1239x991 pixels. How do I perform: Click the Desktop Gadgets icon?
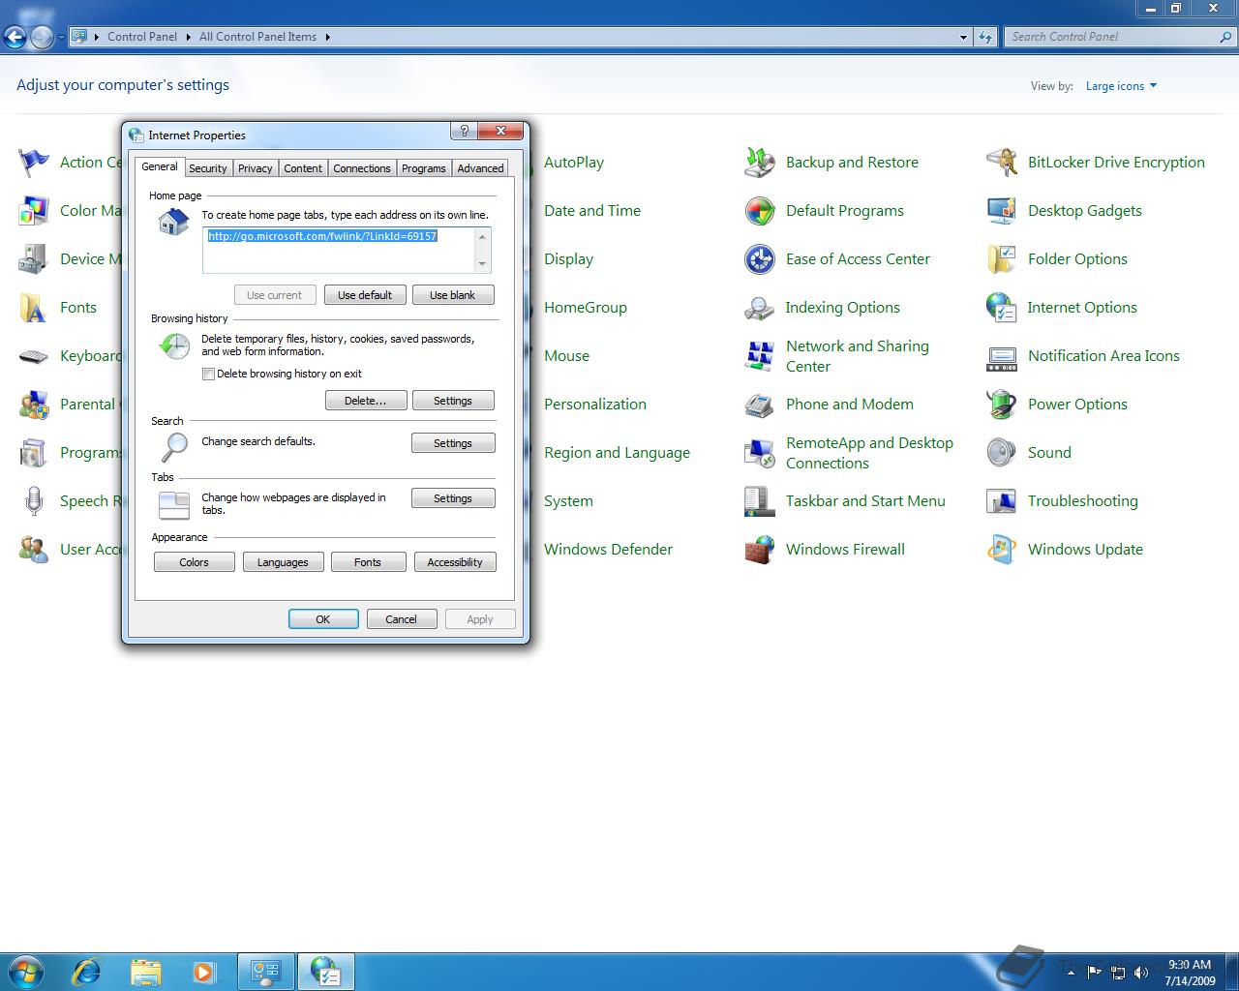[x=1002, y=211]
